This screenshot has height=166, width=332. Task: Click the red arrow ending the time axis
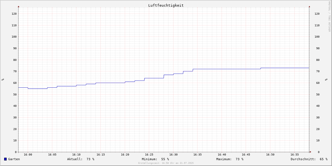pyautogui.click(x=310, y=152)
